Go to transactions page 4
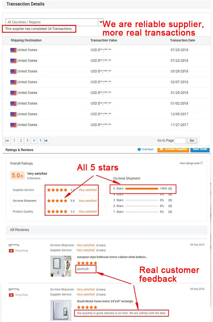Screen dimensions: 213x322 click(34, 141)
